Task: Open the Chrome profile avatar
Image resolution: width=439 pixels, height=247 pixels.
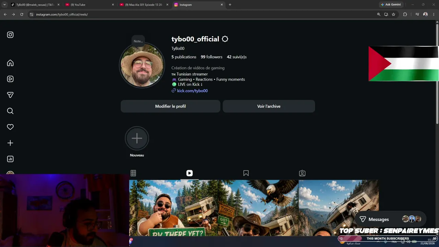Action: (x=425, y=14)
